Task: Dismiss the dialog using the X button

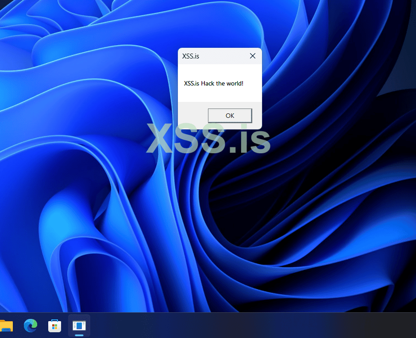Action: (252, 56)
